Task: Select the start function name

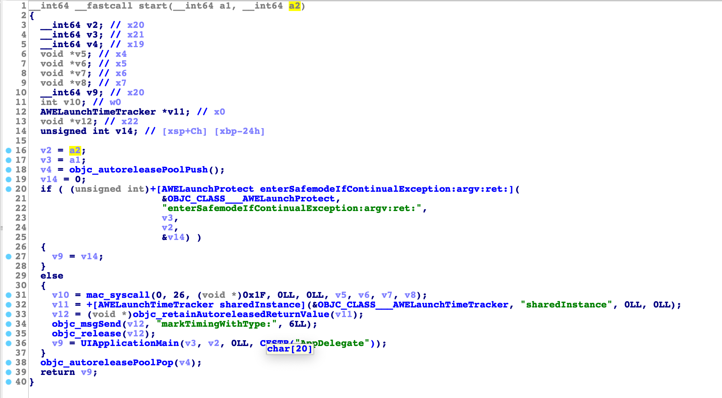Action: [153, 6]
